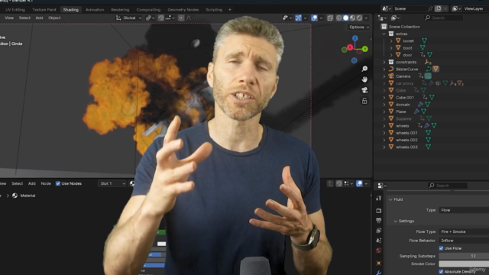Open the node editor Node menu
489x275 pixels.
46,183
